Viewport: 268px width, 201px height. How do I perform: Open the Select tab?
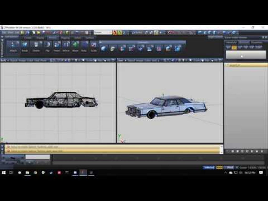[x=77, y=38]
